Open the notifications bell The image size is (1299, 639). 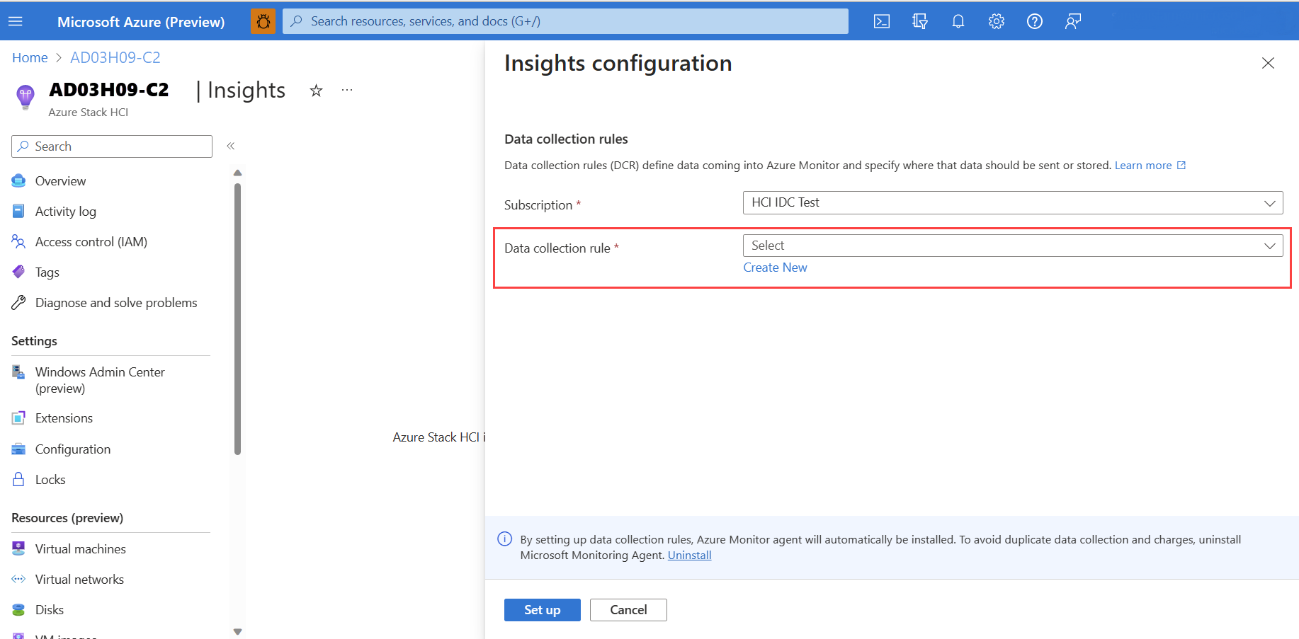tap(958, 21)
